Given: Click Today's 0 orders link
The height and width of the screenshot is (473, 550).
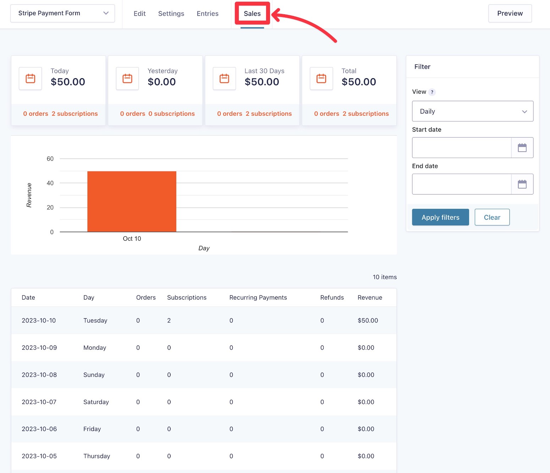Looking at the screenshot, I should (x=35, y=114).
